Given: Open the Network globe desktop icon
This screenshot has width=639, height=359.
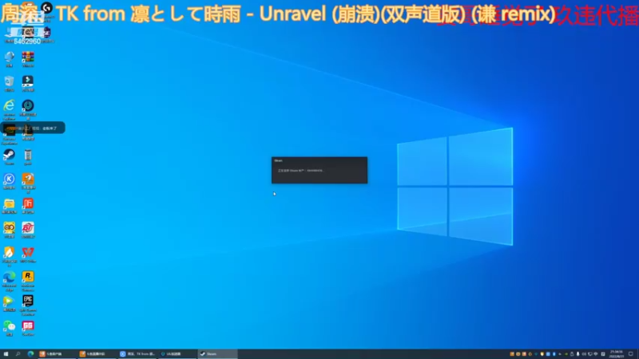Looking at the screenshot, I should tap(9, 58).
